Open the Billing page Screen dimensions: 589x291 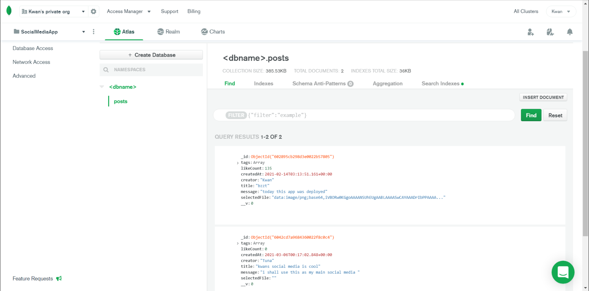click(x=194, y=11)
